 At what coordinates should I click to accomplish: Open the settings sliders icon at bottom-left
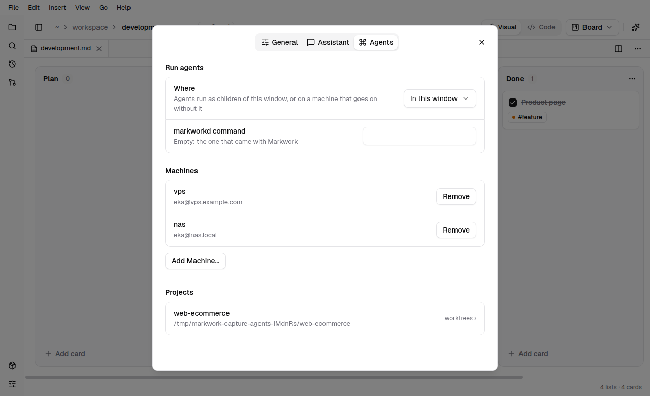12,384
